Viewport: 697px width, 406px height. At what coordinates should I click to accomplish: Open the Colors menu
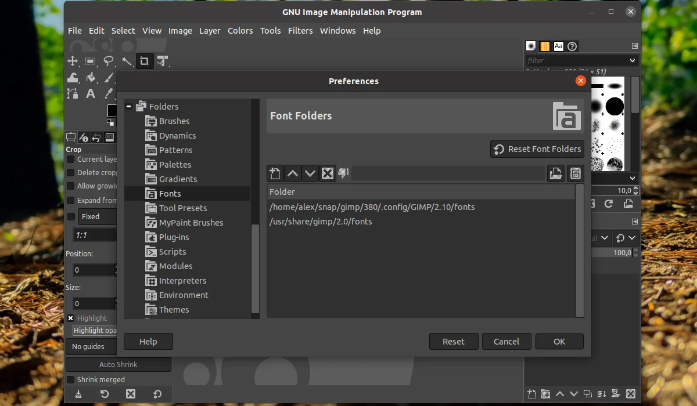240,31
